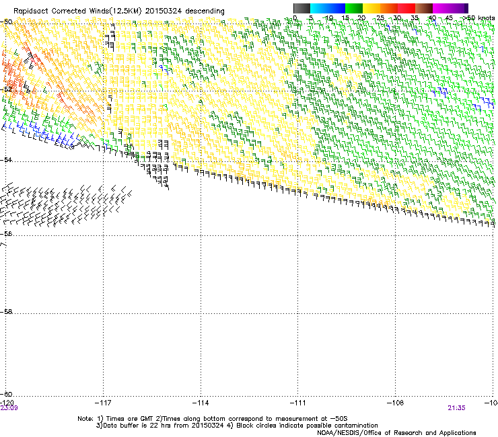The width and height of the screenshot is (498, 437).
Task: Click the brown 35-40 knots legend swatch
Action: (x=424, y=8)
